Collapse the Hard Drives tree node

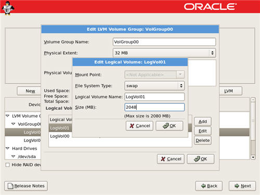(x=7, y=148)
